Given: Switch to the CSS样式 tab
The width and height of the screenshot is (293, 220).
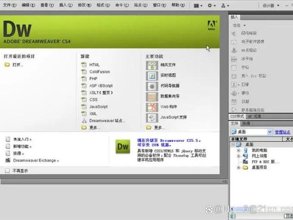Looking at the screenshot, I should pyautogui.click(x=237, y=116).
